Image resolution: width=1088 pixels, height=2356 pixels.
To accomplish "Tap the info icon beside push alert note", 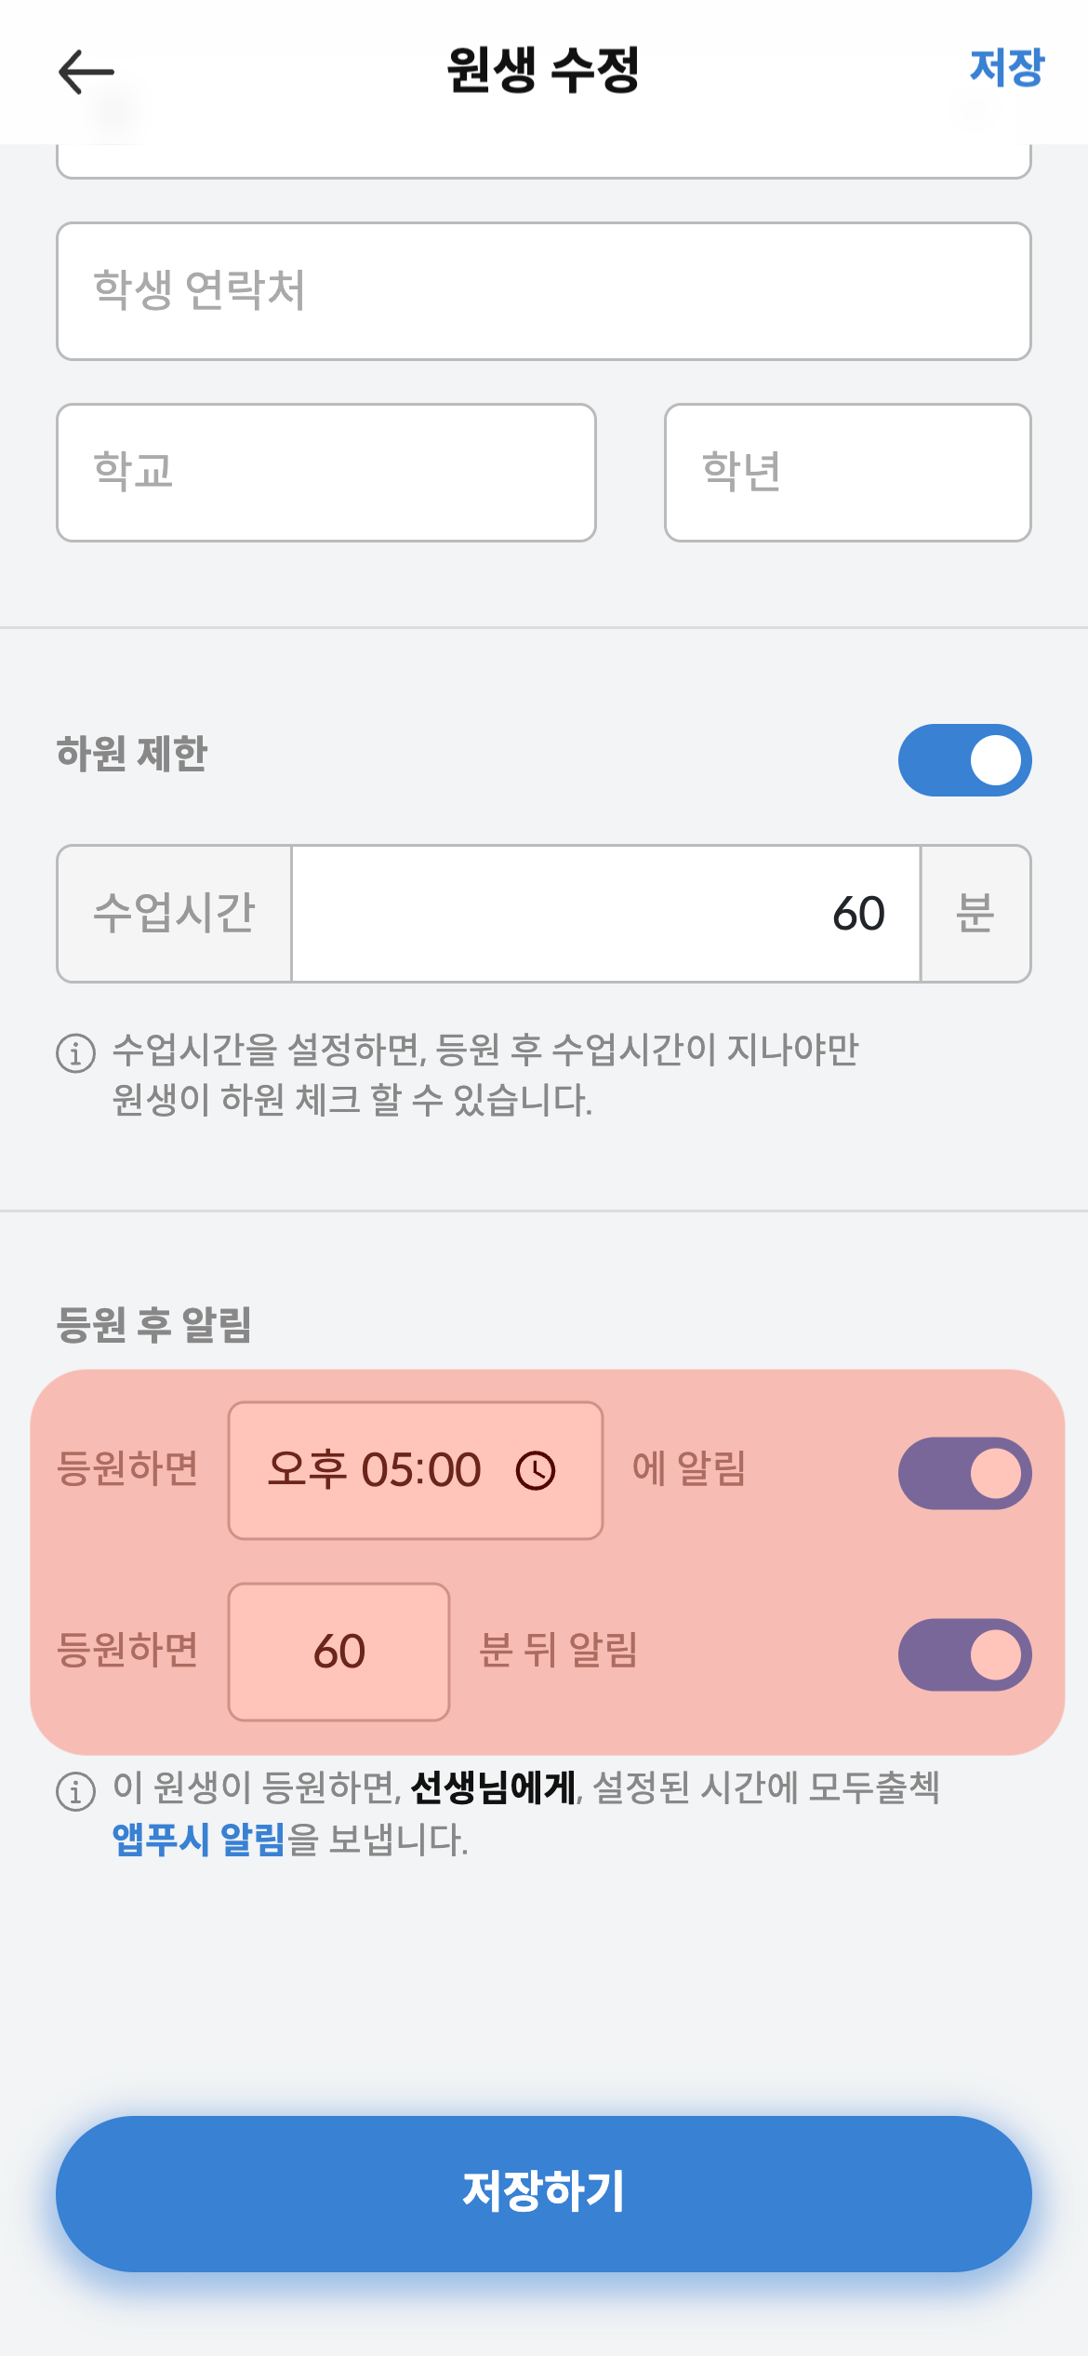I will [x=76, y=1790].
